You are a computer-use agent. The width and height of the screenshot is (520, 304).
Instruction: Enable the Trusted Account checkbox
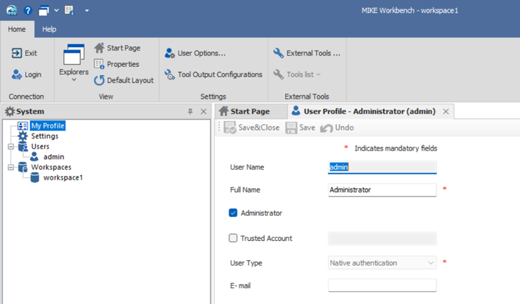[x=233, y=238]
